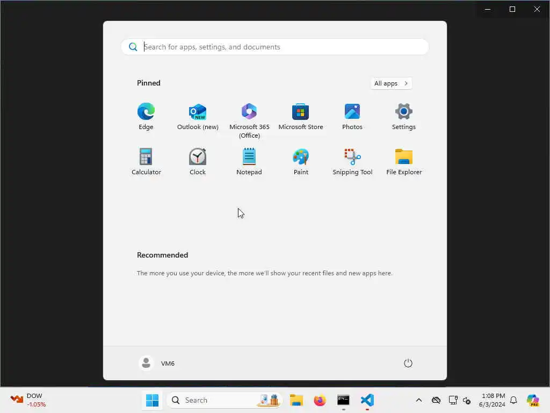Launch the Photos app
The image size is (550, 413).
pyautogui.click(x=352, y=117)
